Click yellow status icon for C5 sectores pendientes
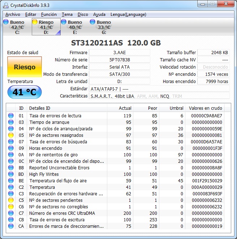 tap(11, 200)
